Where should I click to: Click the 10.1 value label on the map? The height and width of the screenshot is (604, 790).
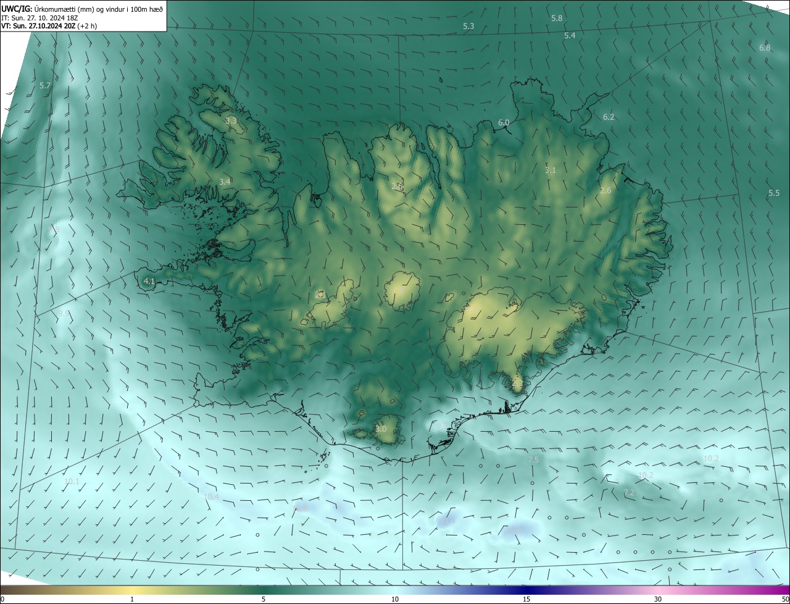coord(72,481)
